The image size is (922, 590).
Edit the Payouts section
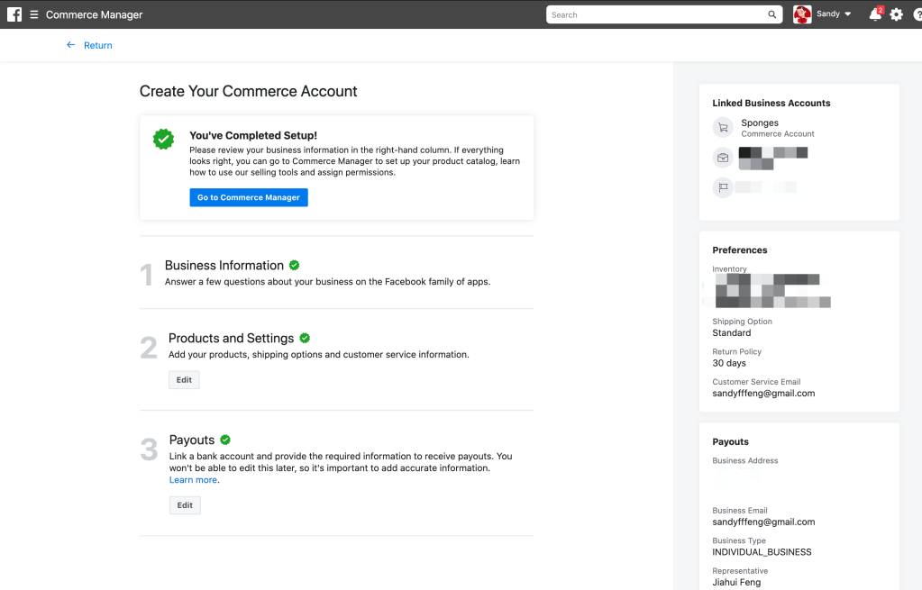(185, 505)
